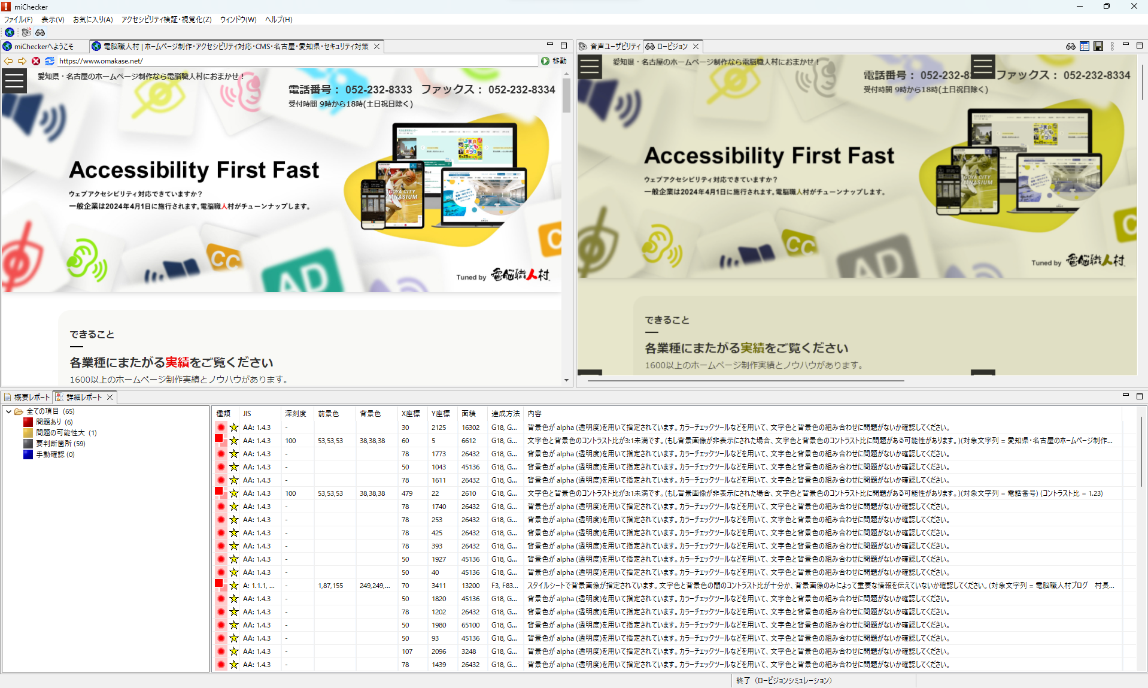Open the view menu dots in low vision panel
Screen dimensions: 1148x688
tap(1112, 46)
